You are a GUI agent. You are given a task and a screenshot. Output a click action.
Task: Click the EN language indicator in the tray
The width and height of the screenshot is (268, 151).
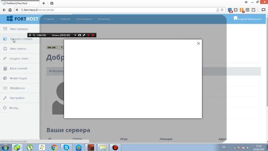tap(224, 147)
